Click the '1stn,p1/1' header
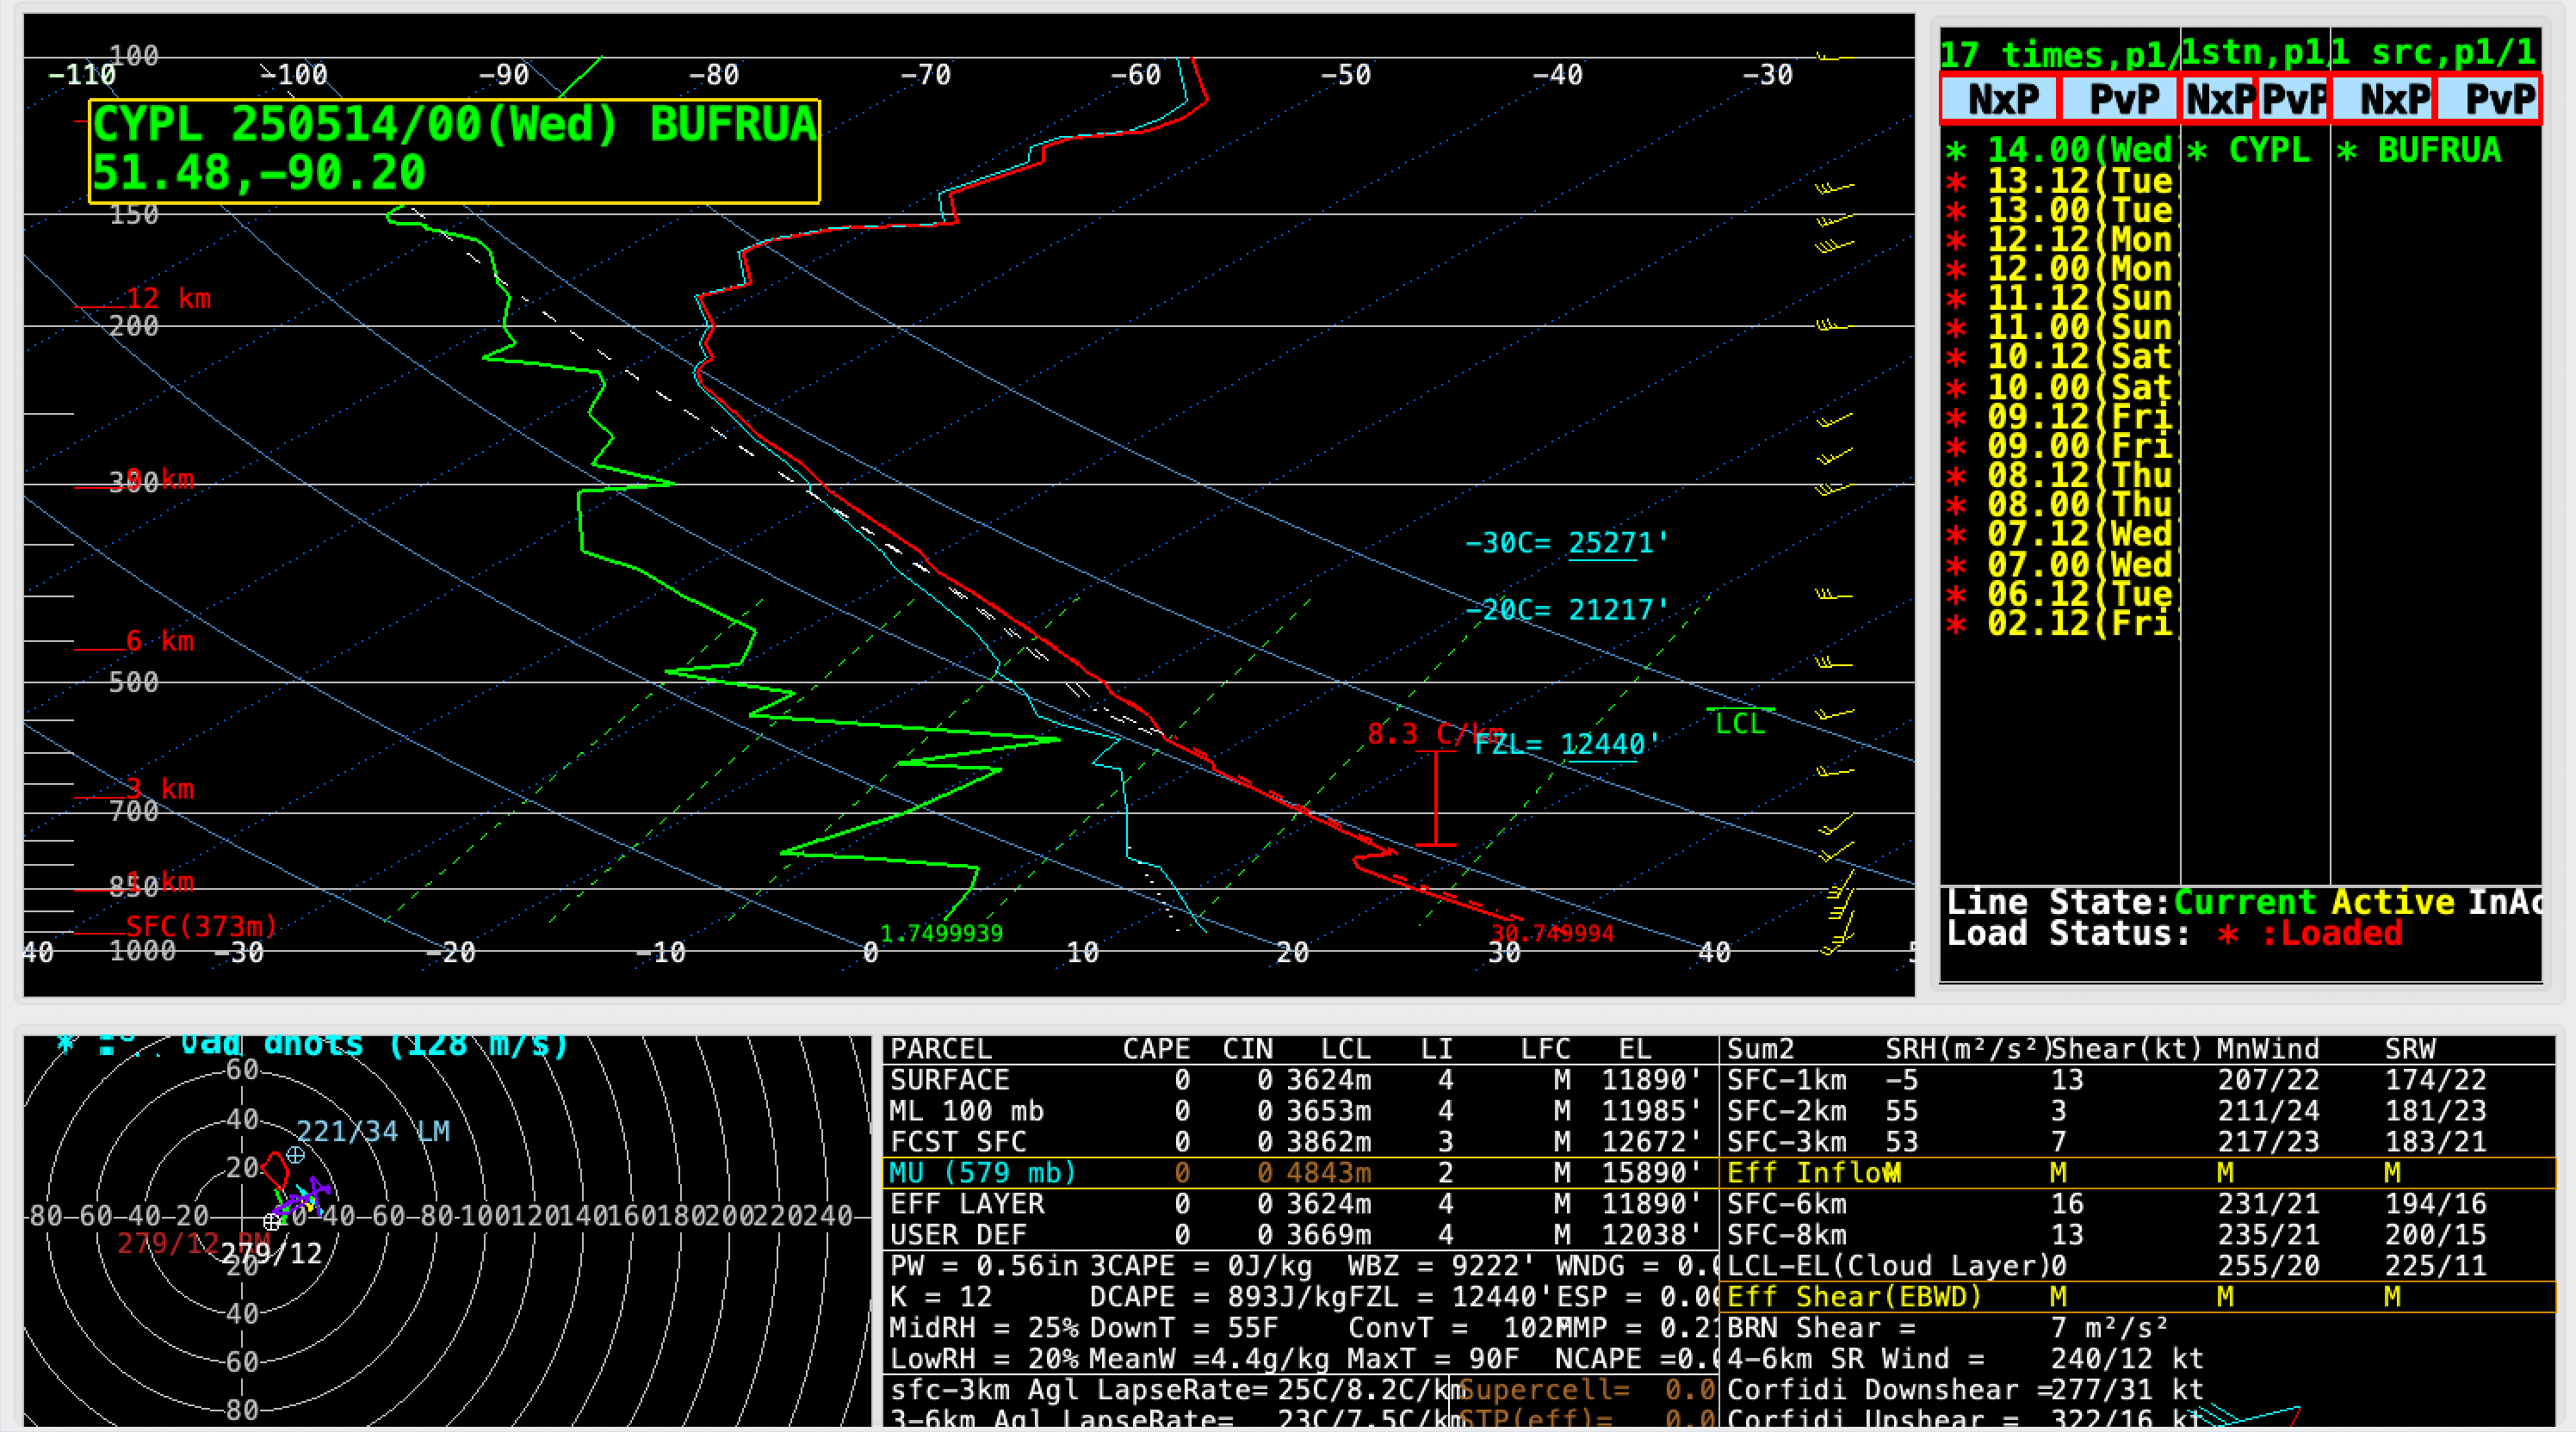The height and width of the screenshot is (1432, 2576). click(x=2255, y=53)
